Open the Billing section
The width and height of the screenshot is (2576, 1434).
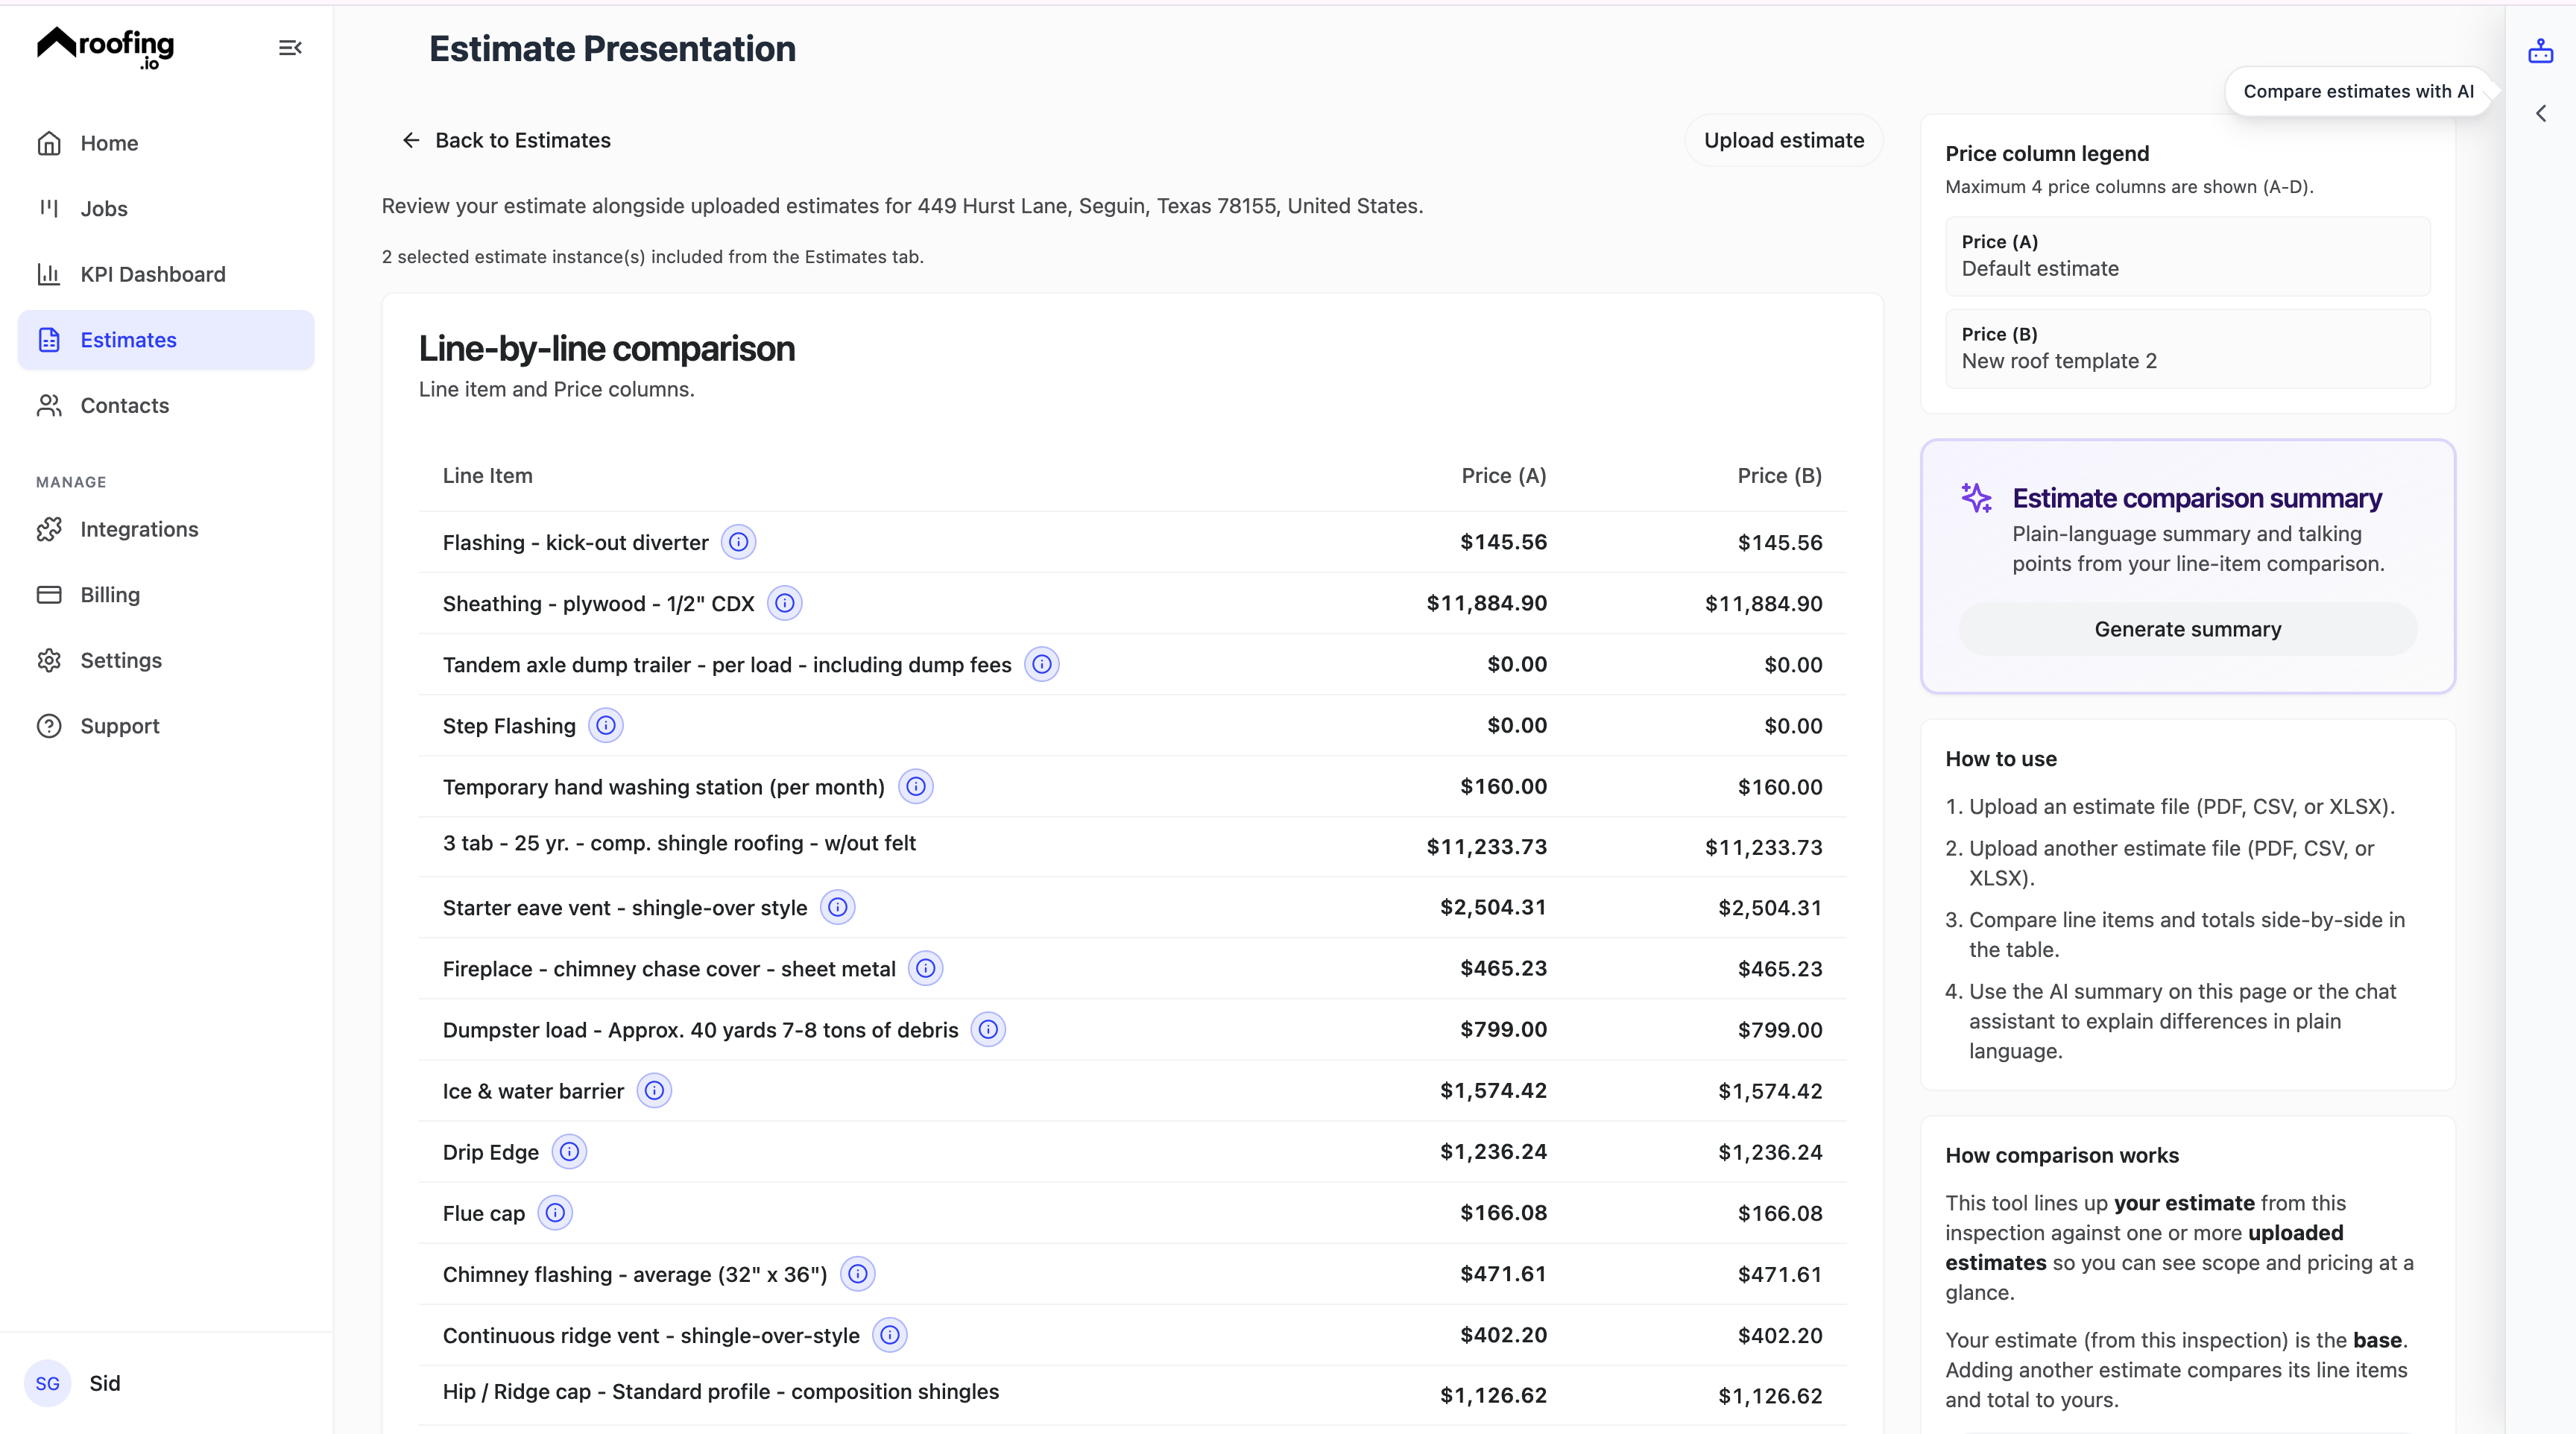(109, 594)
